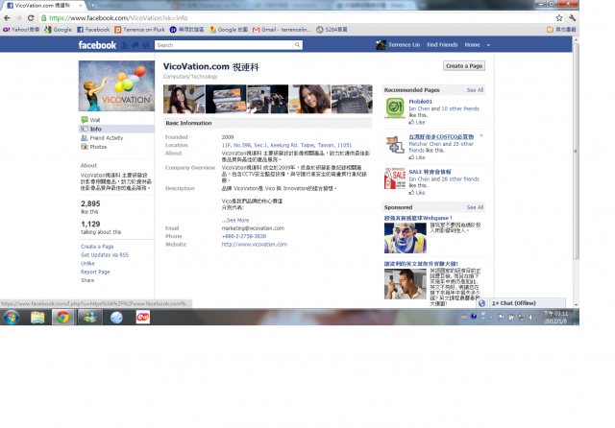The height and width of the screenshot is (428, 615).
Task: Open the messages icon in the Facebook header
Action: pyautogui.click(x=135, y=45)
